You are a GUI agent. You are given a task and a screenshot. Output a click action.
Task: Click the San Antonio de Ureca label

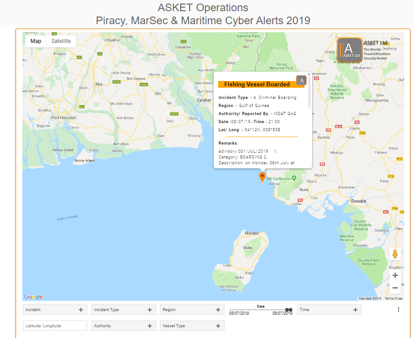(228, 288)
